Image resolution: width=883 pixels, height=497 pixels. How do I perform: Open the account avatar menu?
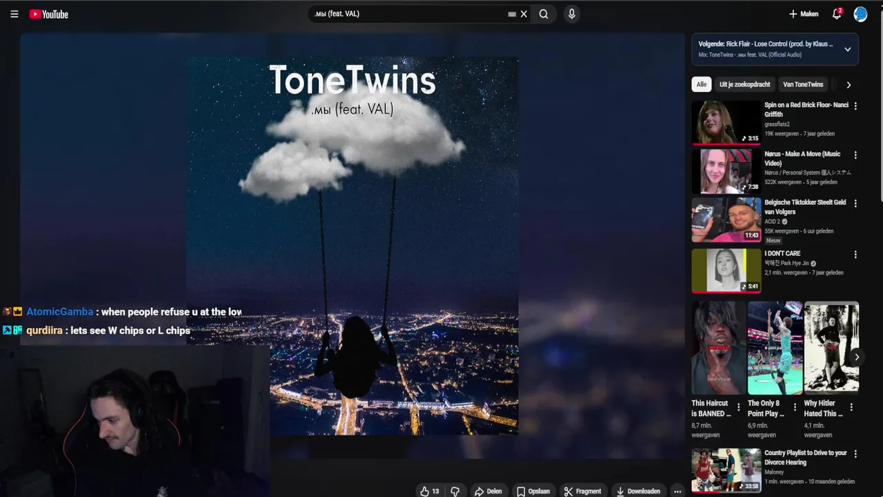(860, 14)
